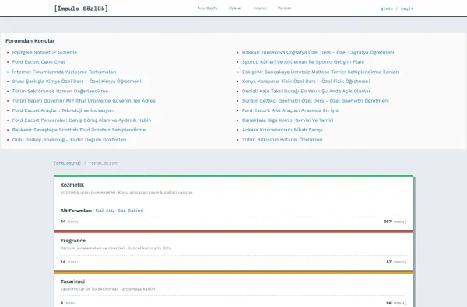
Task: Open the Kozmetik forum category
Action: (x=72, y=185)
